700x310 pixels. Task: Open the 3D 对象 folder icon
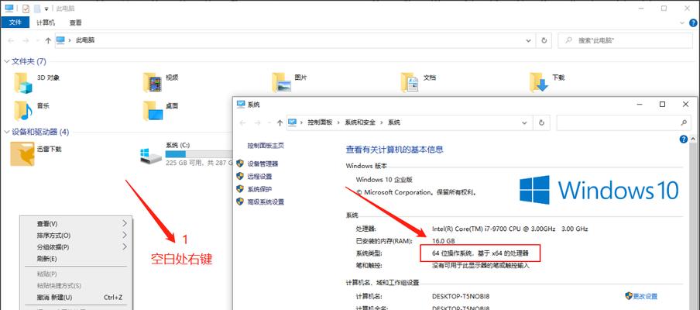[22, 82]
